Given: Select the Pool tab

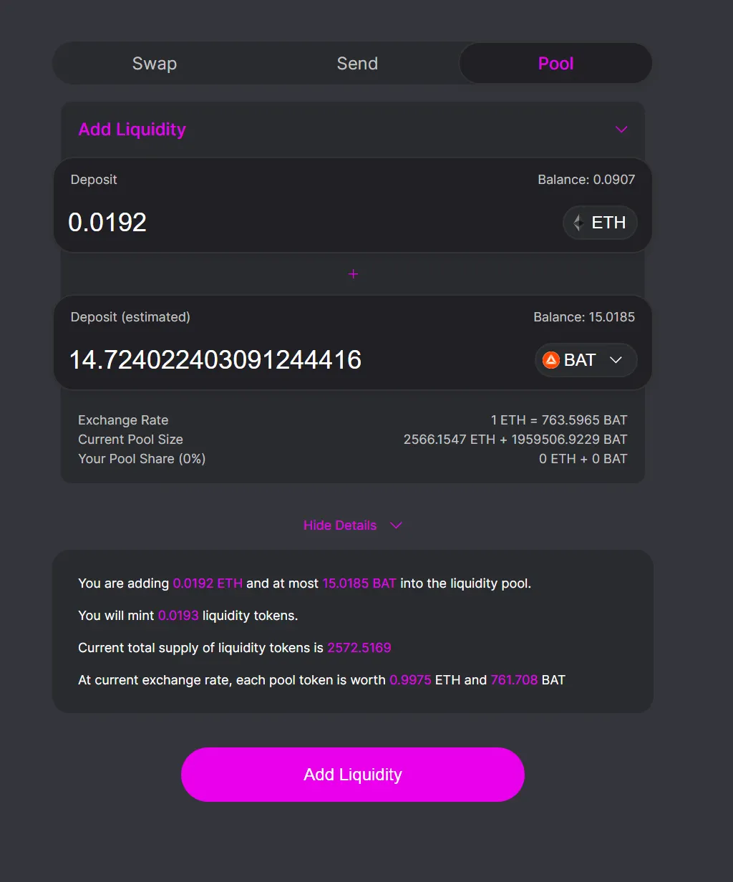Looking at the screenshot, I should 555,64.
